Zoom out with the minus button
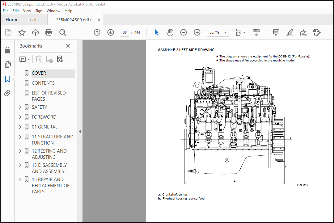 (184, 32)
